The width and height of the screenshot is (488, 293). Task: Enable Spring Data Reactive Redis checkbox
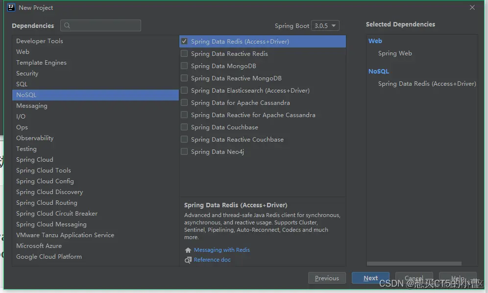pyautogui.click(x=184, y=53)
